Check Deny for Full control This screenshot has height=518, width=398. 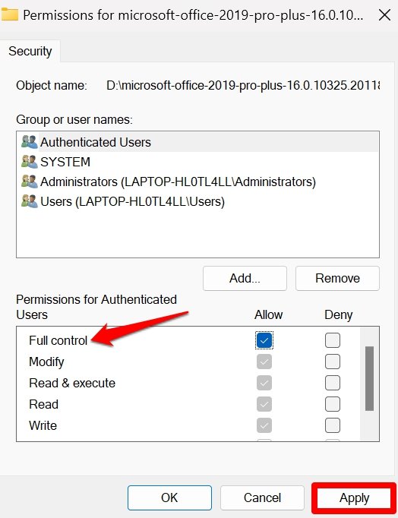point(332,340)
